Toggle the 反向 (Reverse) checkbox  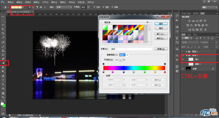point(94,7)
